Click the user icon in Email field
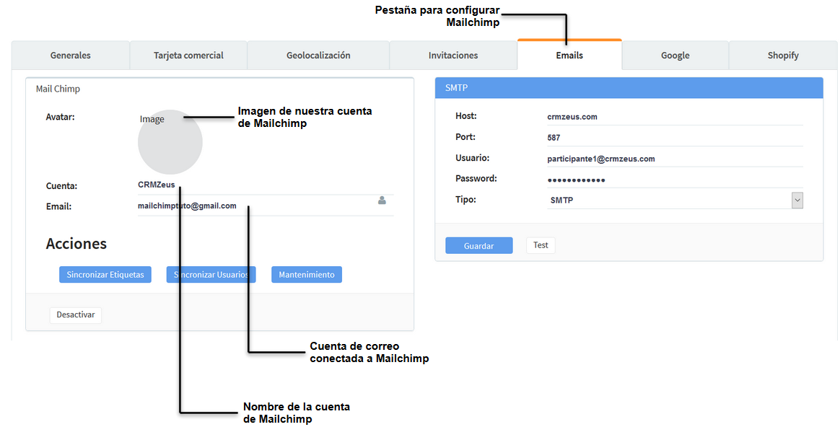Image resolution: width=840 pixels, height=427 pixels. 382,201
